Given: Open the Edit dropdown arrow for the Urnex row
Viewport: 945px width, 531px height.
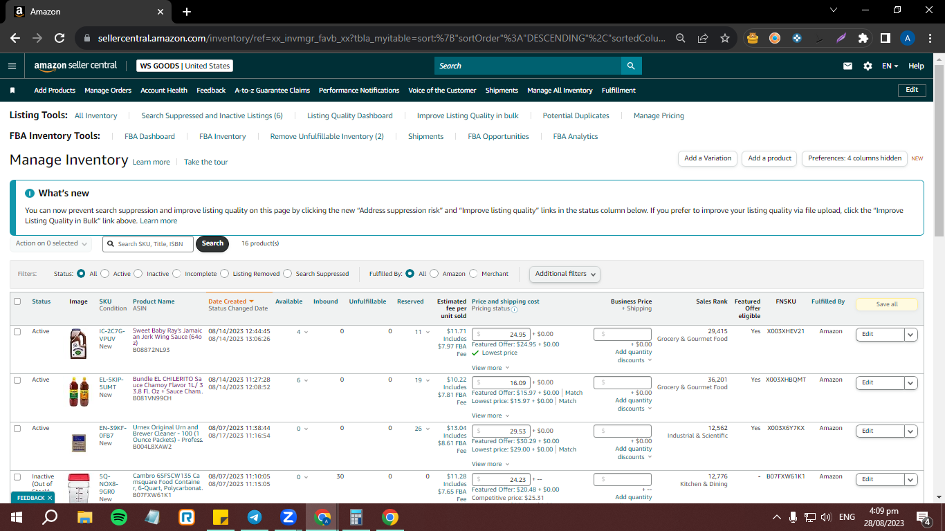Looking at the screenshot, I should tap(911, 431).
